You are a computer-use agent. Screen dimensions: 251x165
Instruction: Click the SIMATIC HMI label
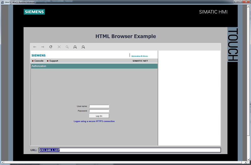click(x=213, y=12)
